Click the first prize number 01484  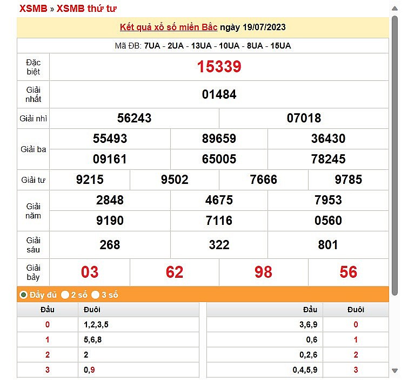click(219, 94)
